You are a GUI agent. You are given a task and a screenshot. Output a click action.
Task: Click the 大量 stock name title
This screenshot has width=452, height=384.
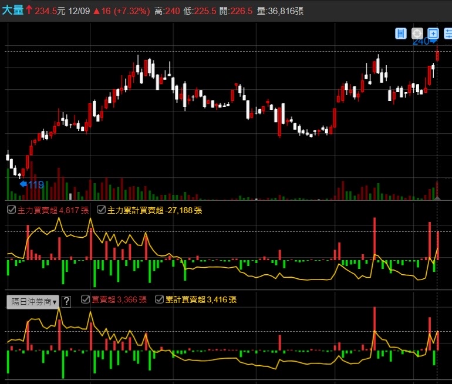pyautogui.click(x=12, y=11)
